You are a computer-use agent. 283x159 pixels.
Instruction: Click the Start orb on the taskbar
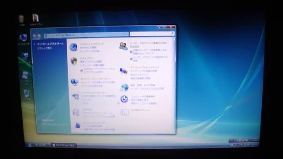click(x=30, y=144)
